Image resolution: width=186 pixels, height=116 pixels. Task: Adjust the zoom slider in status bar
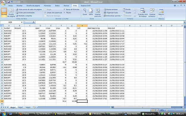175,110
